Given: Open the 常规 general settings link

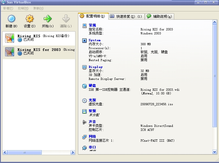Looking at the screenshot, I should 92,25.
